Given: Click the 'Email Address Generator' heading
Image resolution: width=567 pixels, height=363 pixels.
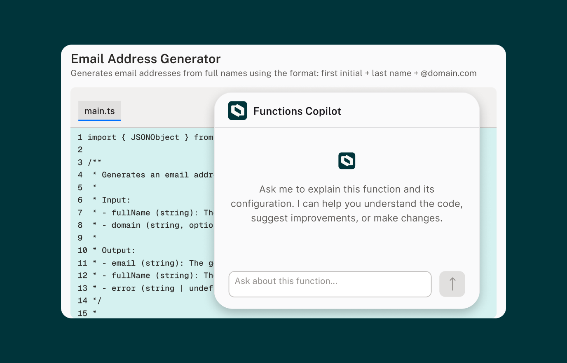Looking at the screenshot, I should (x=146, y=59).
